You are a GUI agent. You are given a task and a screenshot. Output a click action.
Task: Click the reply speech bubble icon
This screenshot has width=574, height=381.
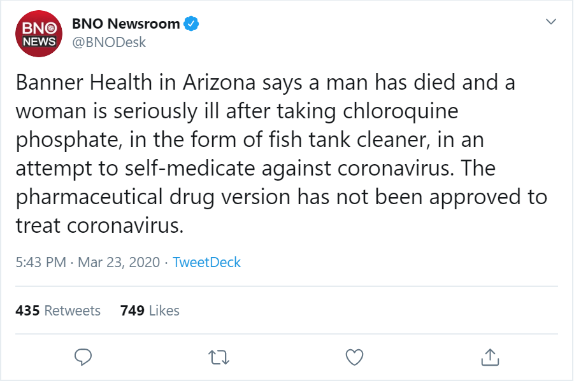click(x=83, y=357)
